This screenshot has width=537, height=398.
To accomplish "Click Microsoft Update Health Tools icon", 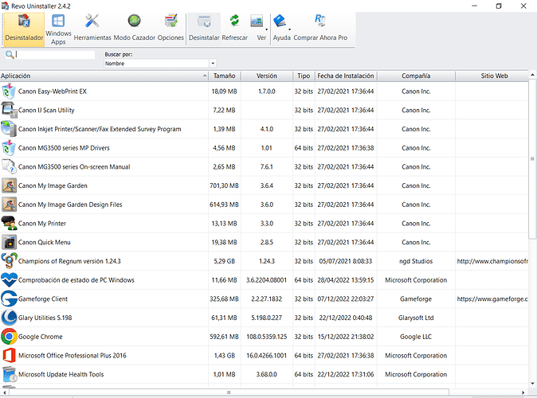I will click(9, 374).
